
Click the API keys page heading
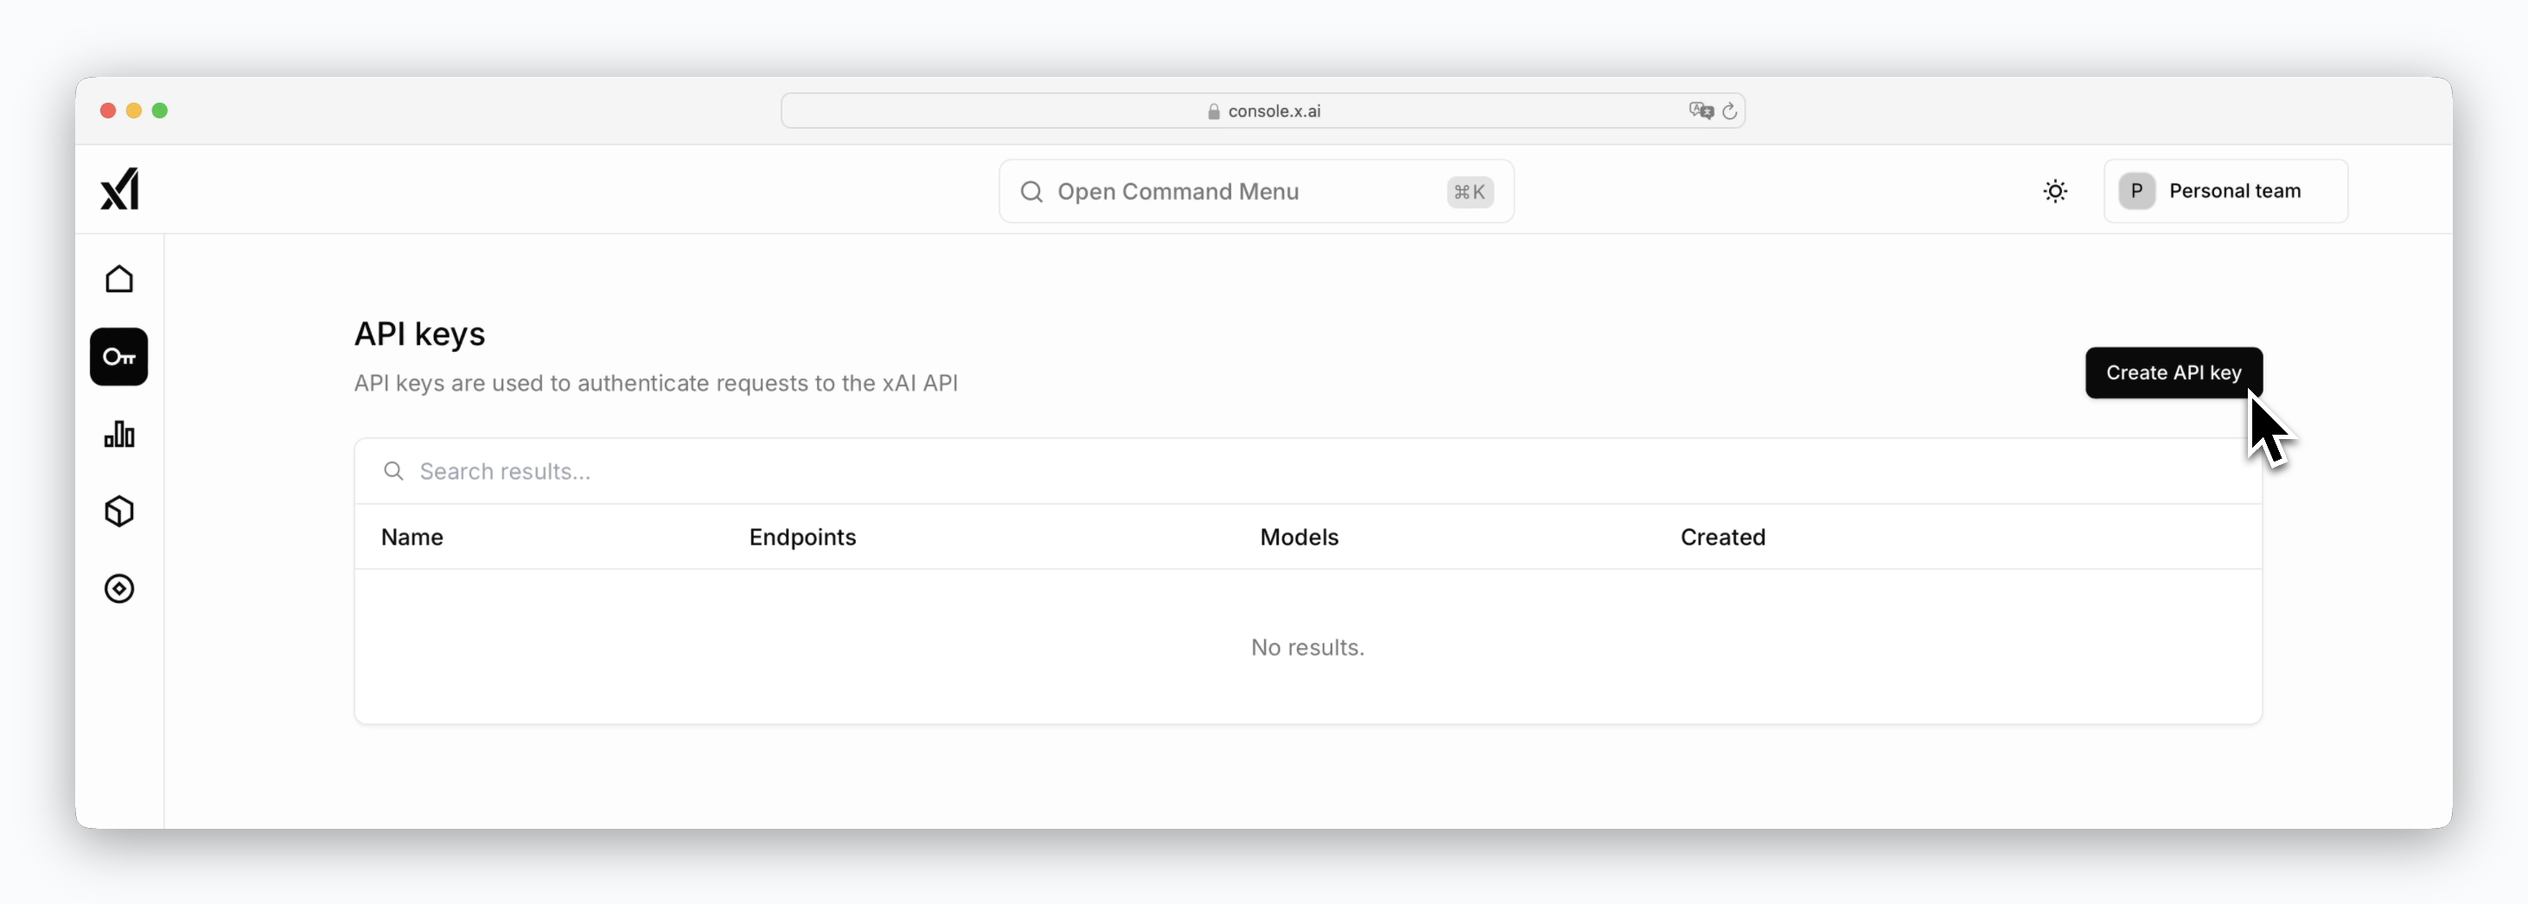pyautogui.click(x=420, y=334)
